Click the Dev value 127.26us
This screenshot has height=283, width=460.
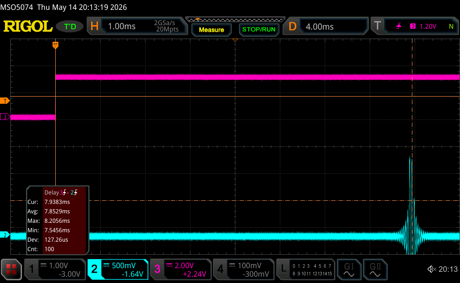[x=56, y=239]
